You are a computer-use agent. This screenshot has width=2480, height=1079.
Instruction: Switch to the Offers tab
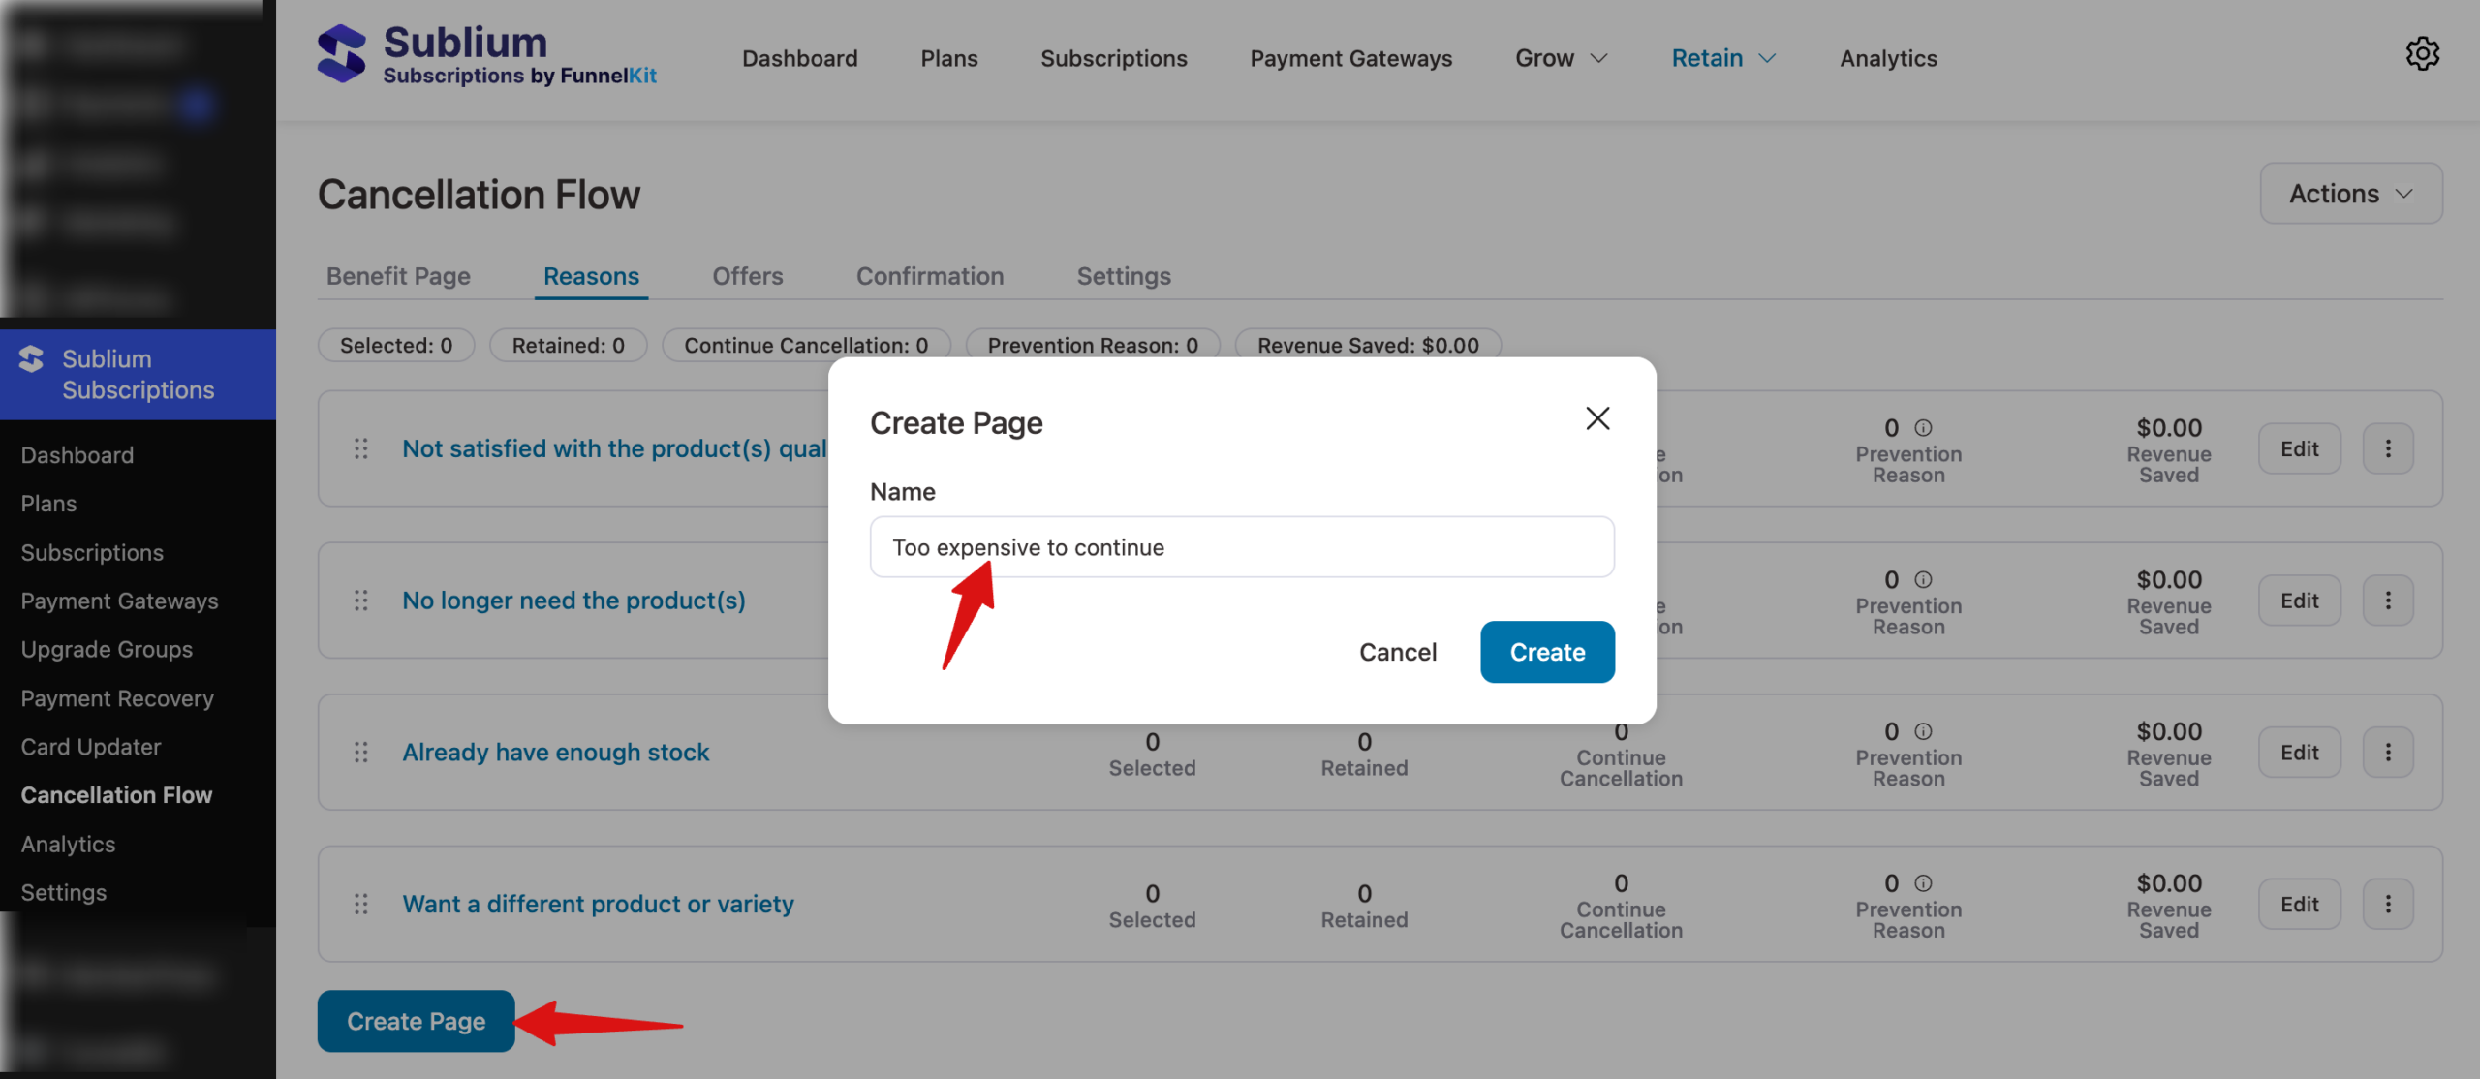click(x=747, y=276)
